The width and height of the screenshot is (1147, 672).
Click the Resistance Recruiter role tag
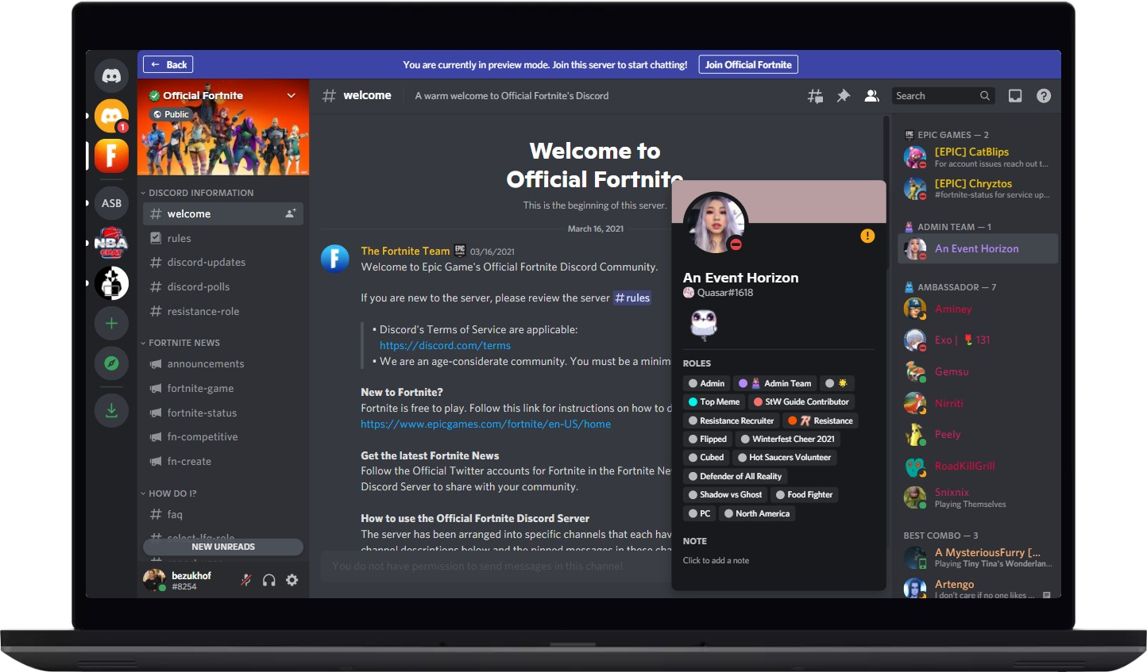point(731,421)
